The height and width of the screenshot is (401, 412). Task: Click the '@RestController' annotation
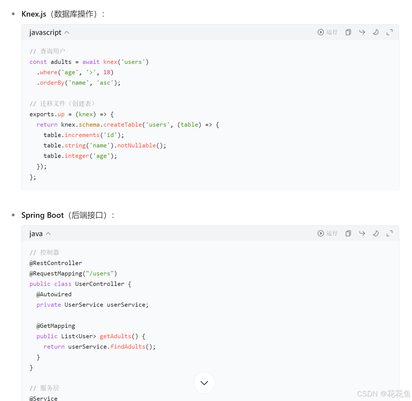pos(56,263)
